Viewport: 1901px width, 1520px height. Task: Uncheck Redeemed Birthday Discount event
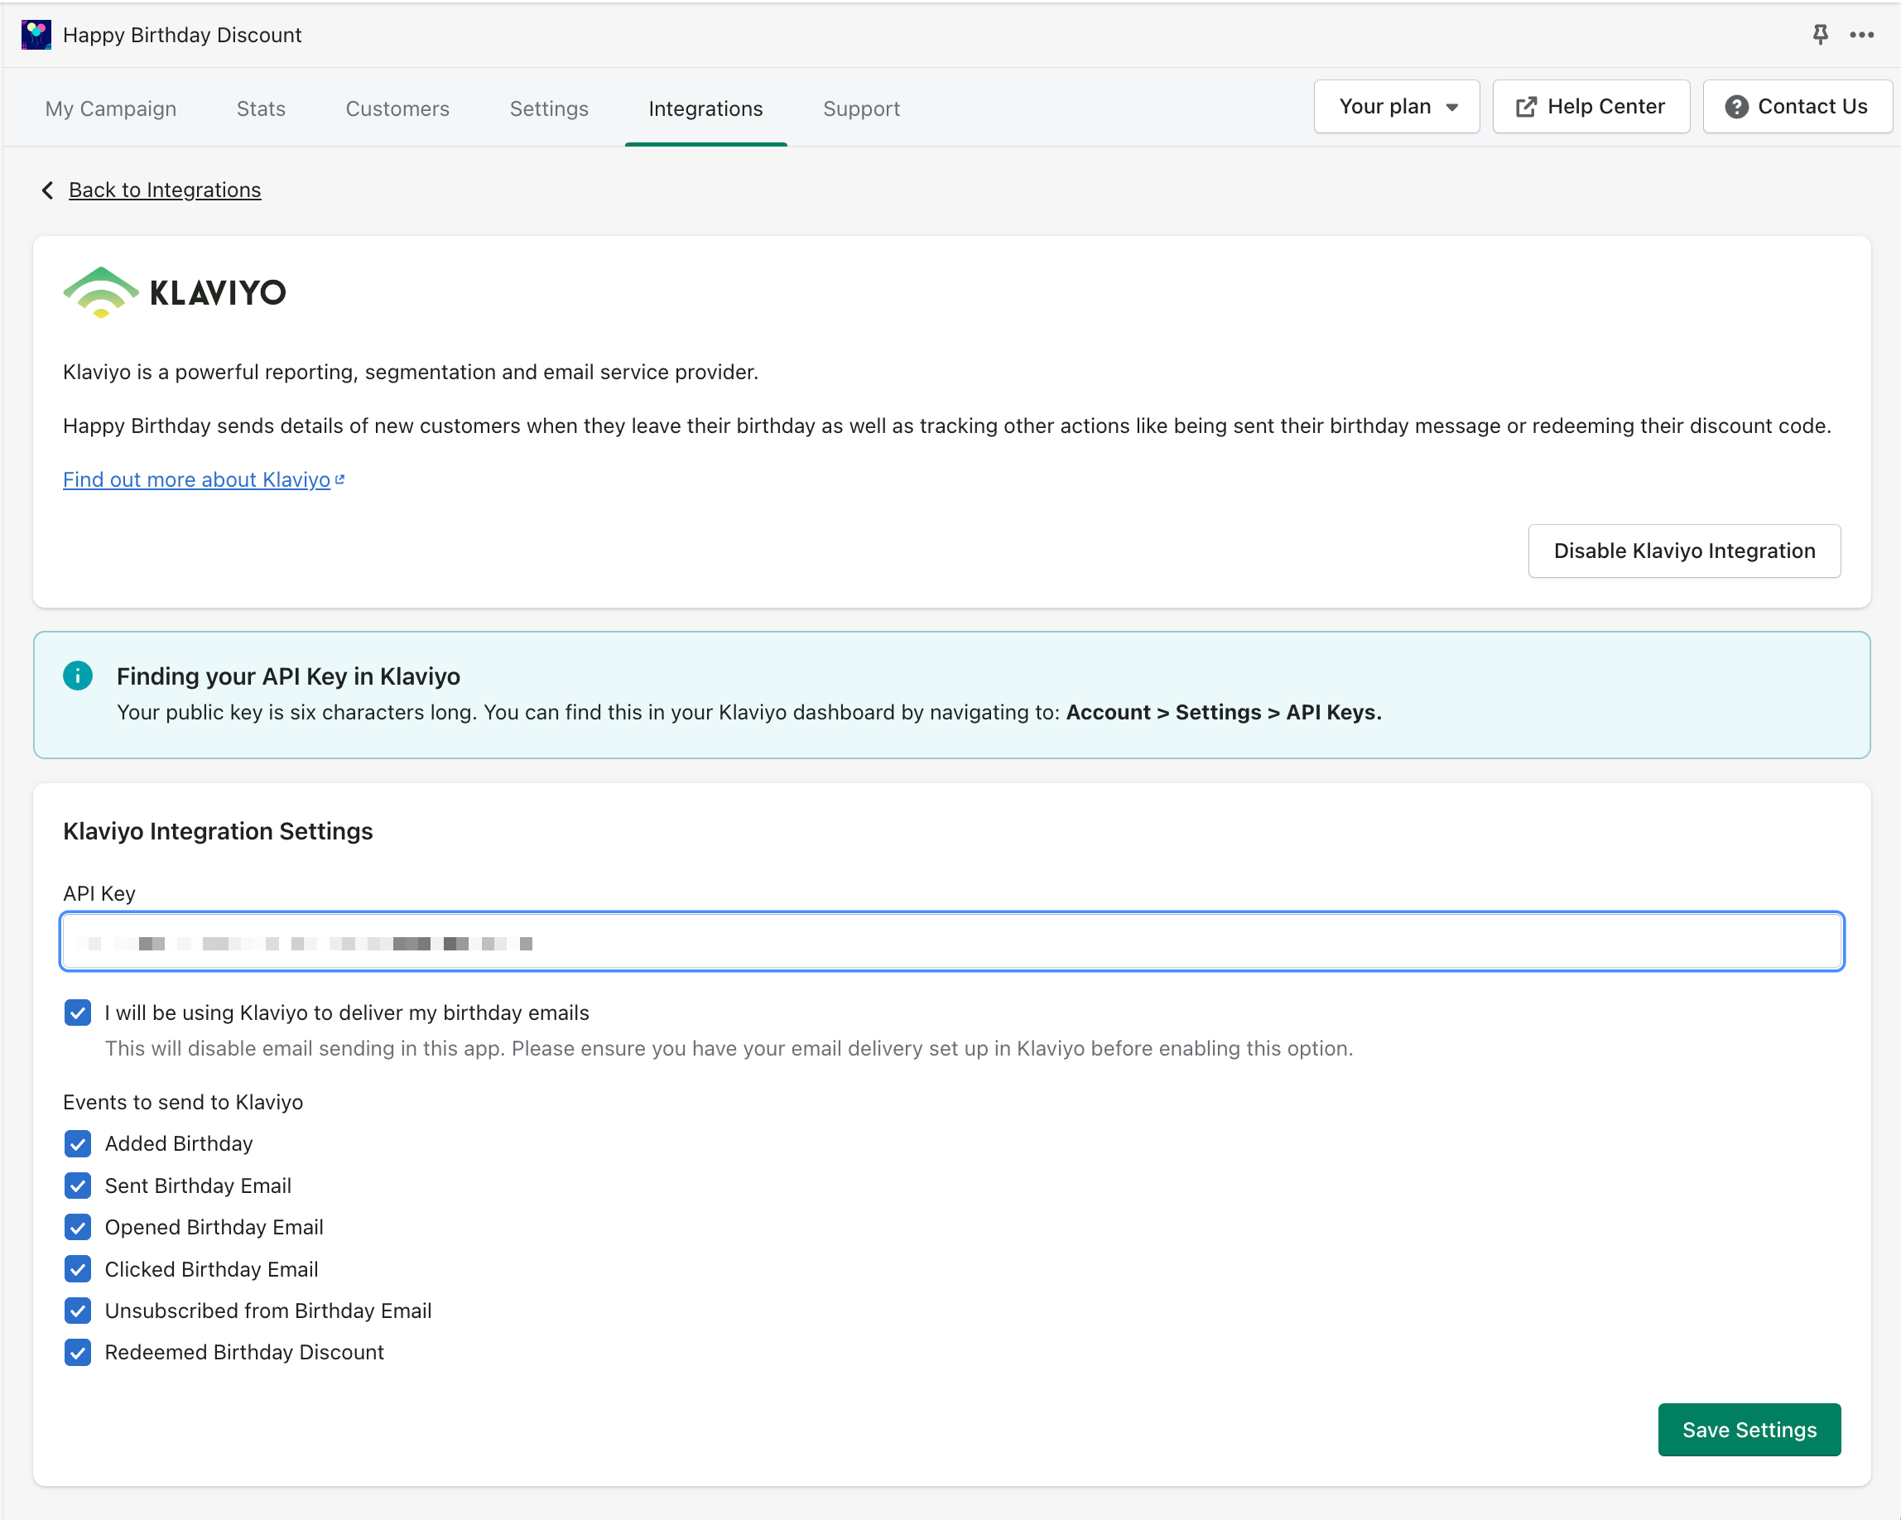coord(78,1352)
